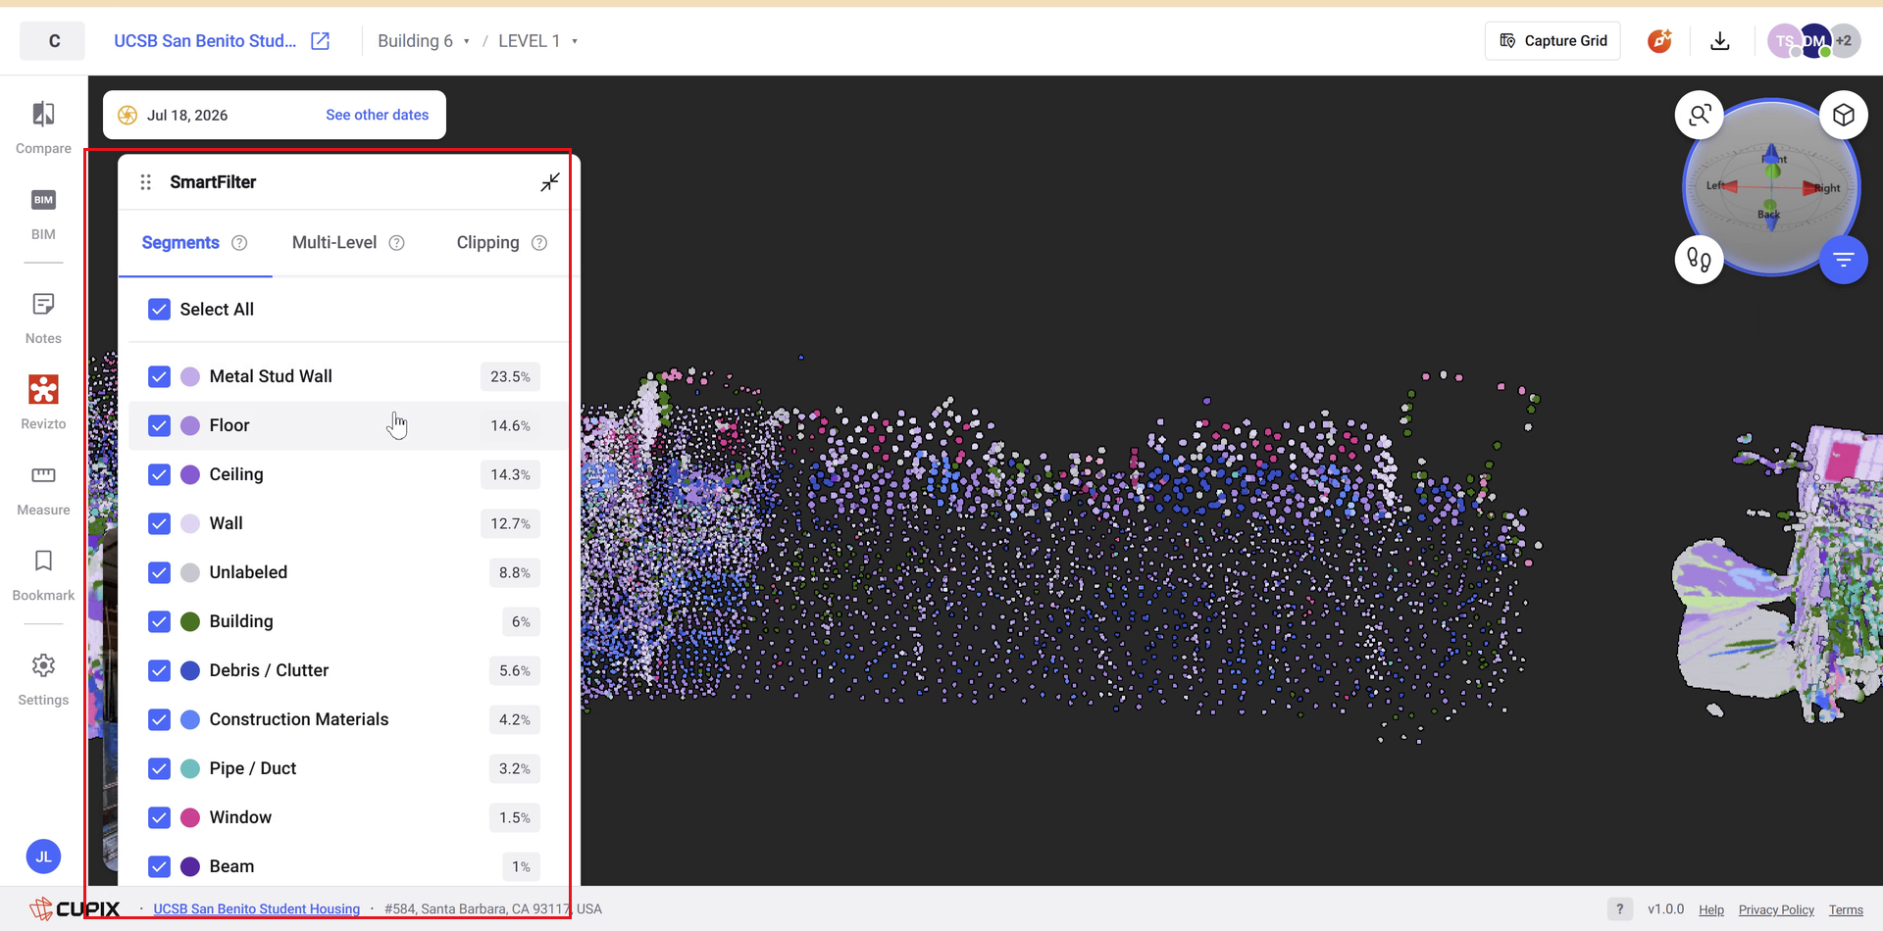Viewport: 1883px width, 931px height.
Task: Grab the SmartFilter drag handle dots
Action: click(x=145, y=182)
